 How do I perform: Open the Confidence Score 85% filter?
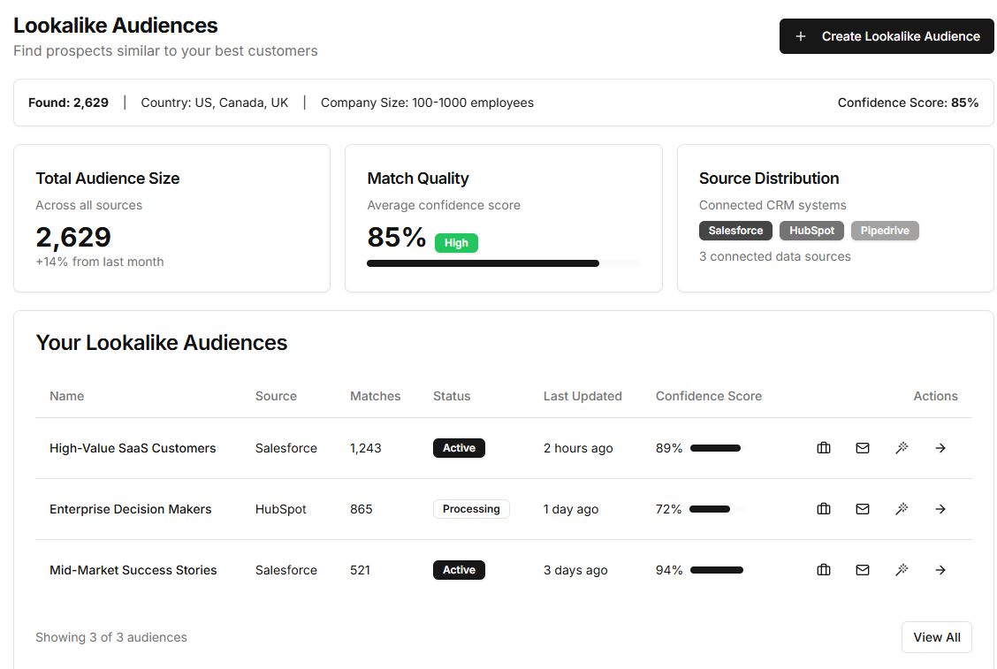[x=908, y=103]
